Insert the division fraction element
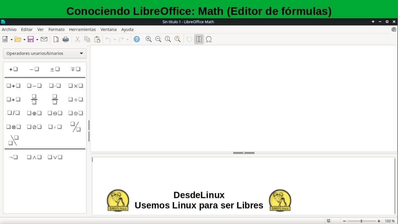This screenshot has width=398, height=224. (x=75, y=99)
